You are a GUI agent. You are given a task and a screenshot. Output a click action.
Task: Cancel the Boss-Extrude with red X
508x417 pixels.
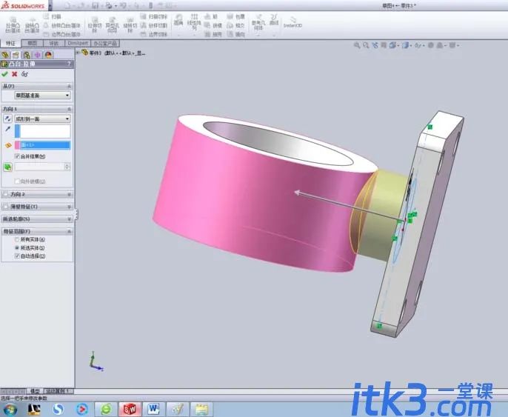point(15,74)
